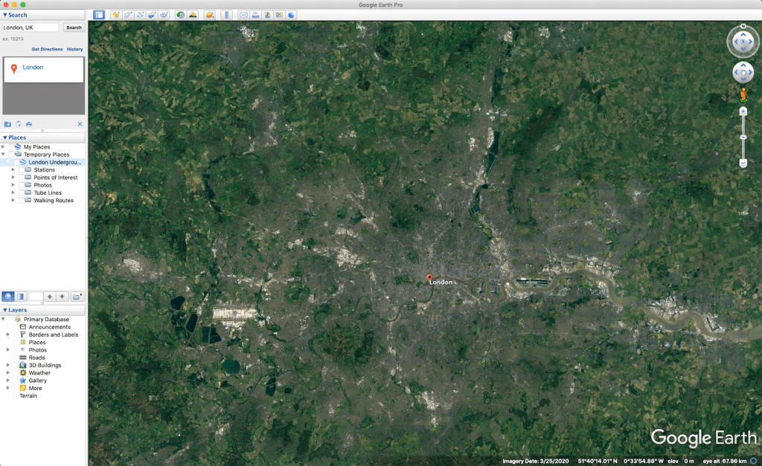This screenshot has height=466, width=762.
Task: Click View in Google Maps icon
Action: 279,15
